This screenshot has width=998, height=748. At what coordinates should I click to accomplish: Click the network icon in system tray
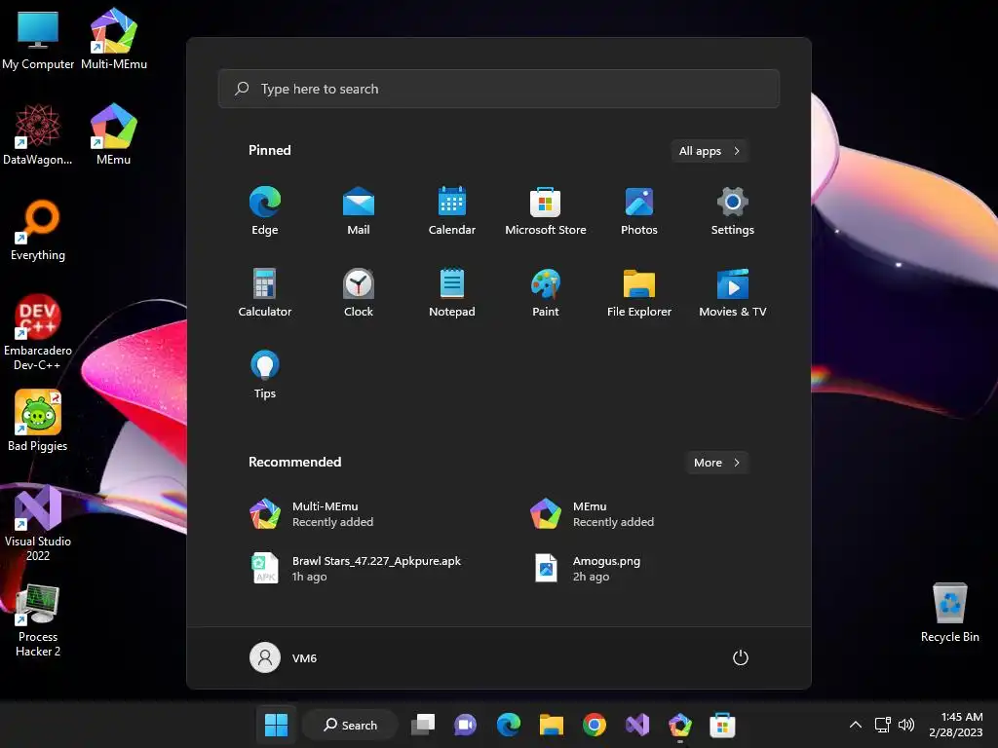(883, 725)
